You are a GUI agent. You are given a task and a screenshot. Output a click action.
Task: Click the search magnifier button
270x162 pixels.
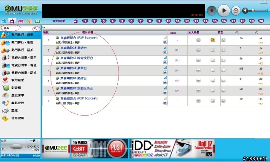[x=35, y=28]
